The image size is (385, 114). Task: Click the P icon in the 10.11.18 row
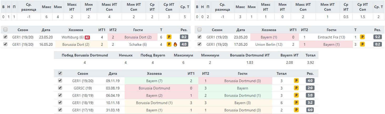[x=296, y=103]
